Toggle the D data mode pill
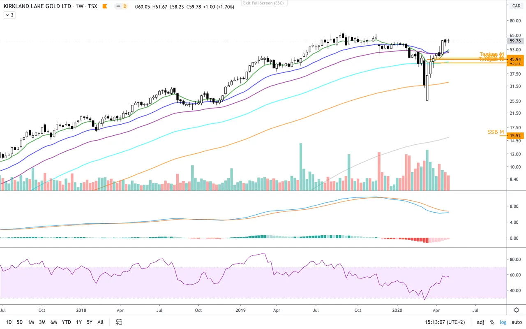The height and width of the screenshot is (329, 526). (x=121, y=7)
